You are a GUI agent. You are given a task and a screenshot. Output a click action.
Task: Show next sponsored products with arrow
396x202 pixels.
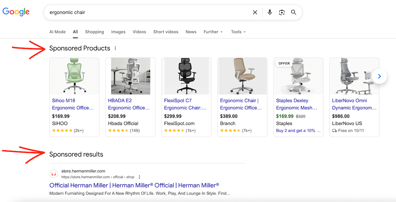pyautogui.click(x=379, y=76)
